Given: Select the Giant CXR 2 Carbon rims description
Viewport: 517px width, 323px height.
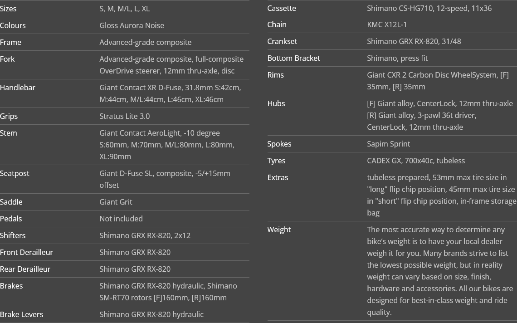Looking at the screenshot, I should pyautogui.click(x=438, y=81).
